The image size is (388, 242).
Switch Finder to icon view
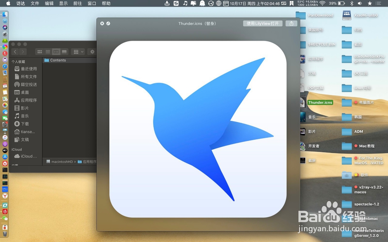pyautogui.click(x=40, y=51)
